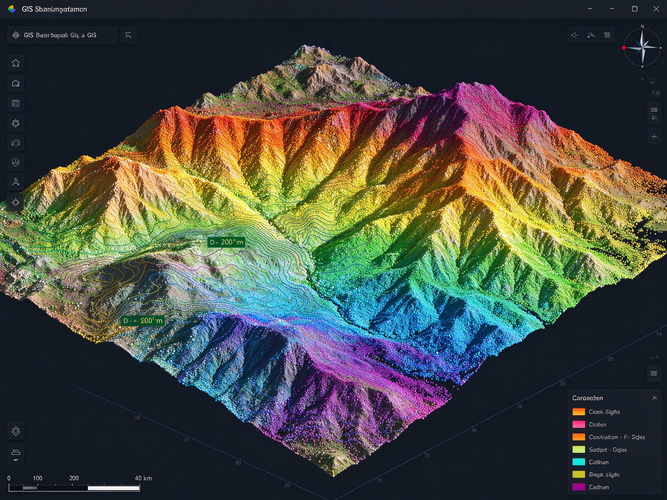Screen dimensions: 667x500
Task: Click the back triangle arrow in top toolbar
Action: [575, 35]
